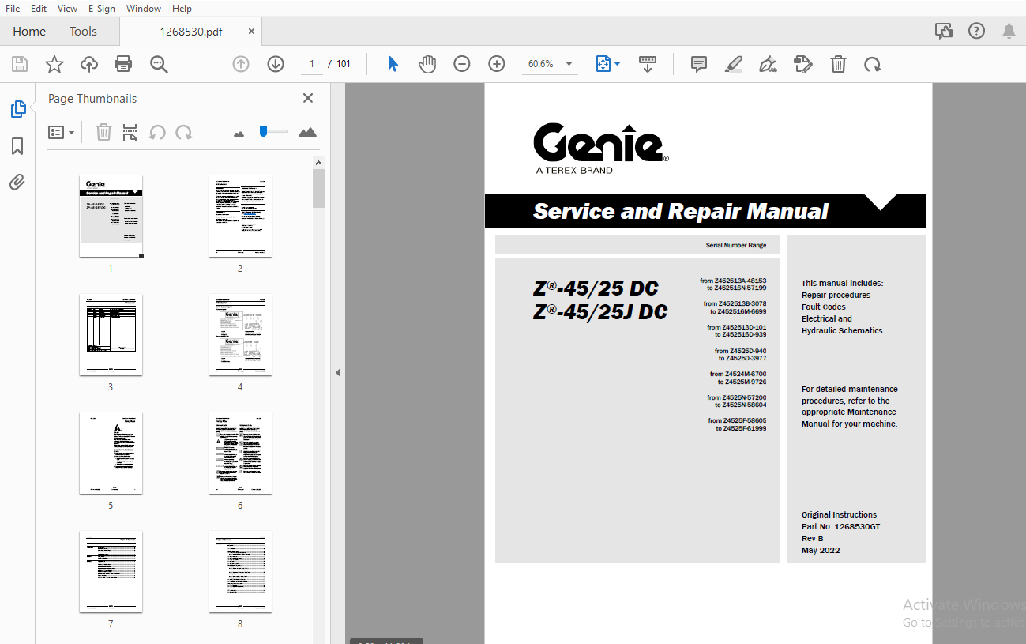Zoom out with the minus button

pyautogui.click(x=462, y=64)
